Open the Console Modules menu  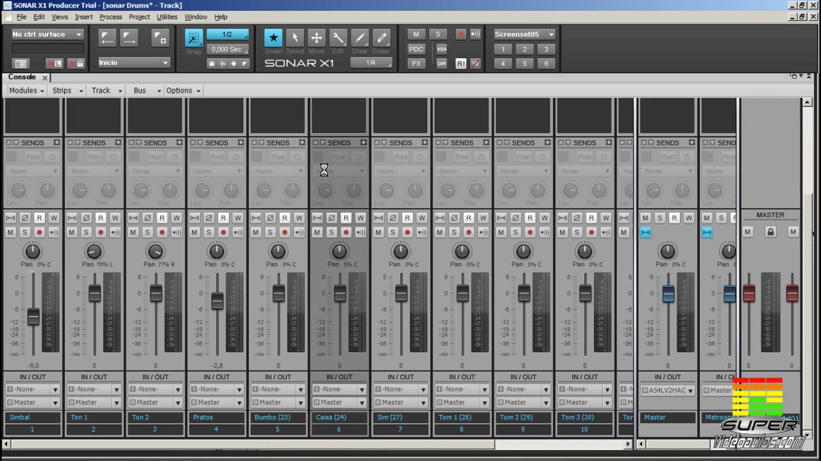tap(26, 90)
